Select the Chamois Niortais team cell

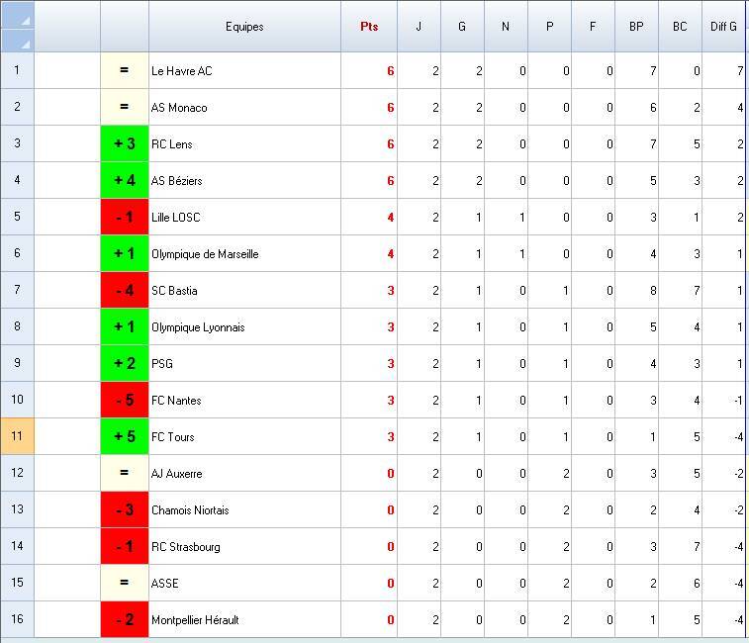pyautogui.click(x=190, y=510)
